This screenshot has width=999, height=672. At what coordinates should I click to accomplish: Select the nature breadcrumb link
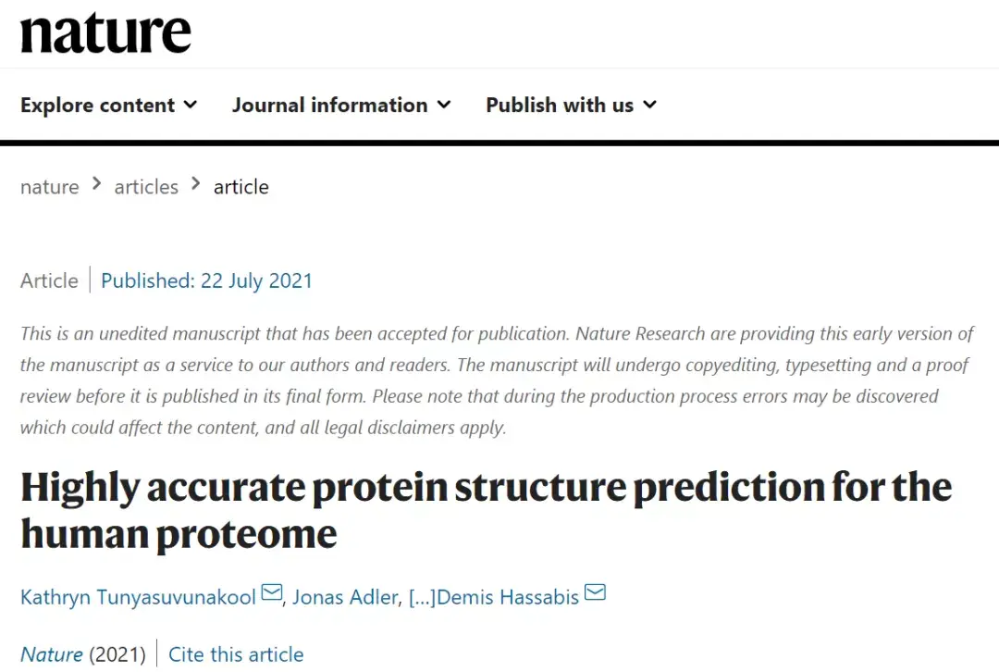(x=49, y=186)
